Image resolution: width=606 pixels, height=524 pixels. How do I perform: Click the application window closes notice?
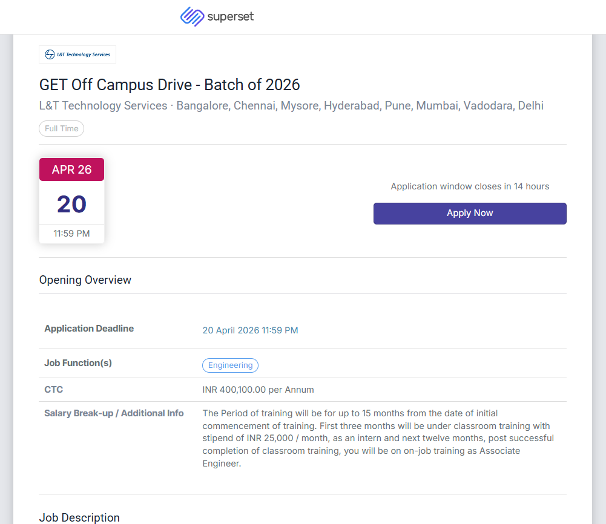pyautogui.click(x=470, y=186)
